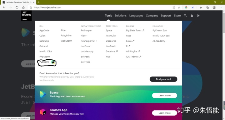Click the Find your tool button
The image size is (225, 120).
click(x=163, y=79)
